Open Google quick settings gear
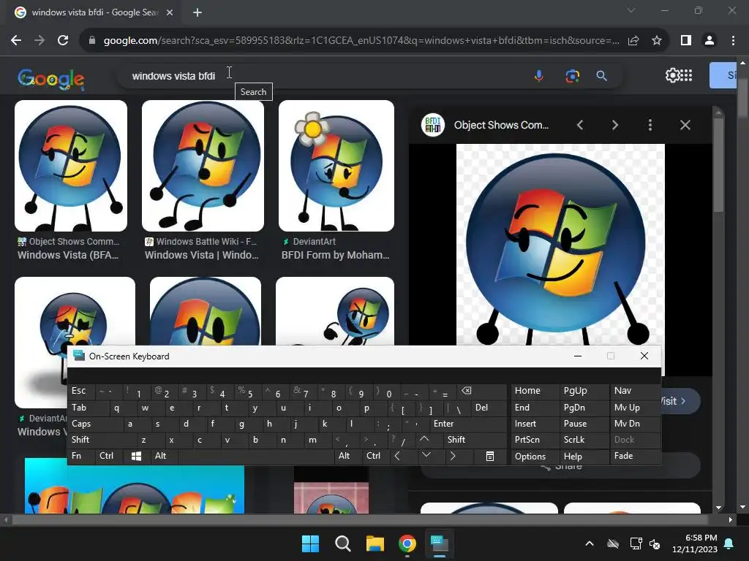Image resolution: width=749 pixels, height=561 pixels. (x=672, y=75)
